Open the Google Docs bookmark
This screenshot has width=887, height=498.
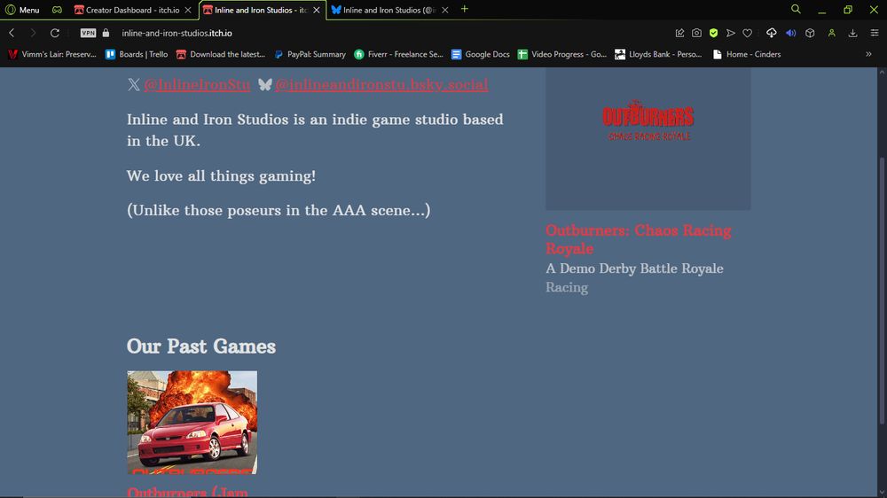(480, 54)
